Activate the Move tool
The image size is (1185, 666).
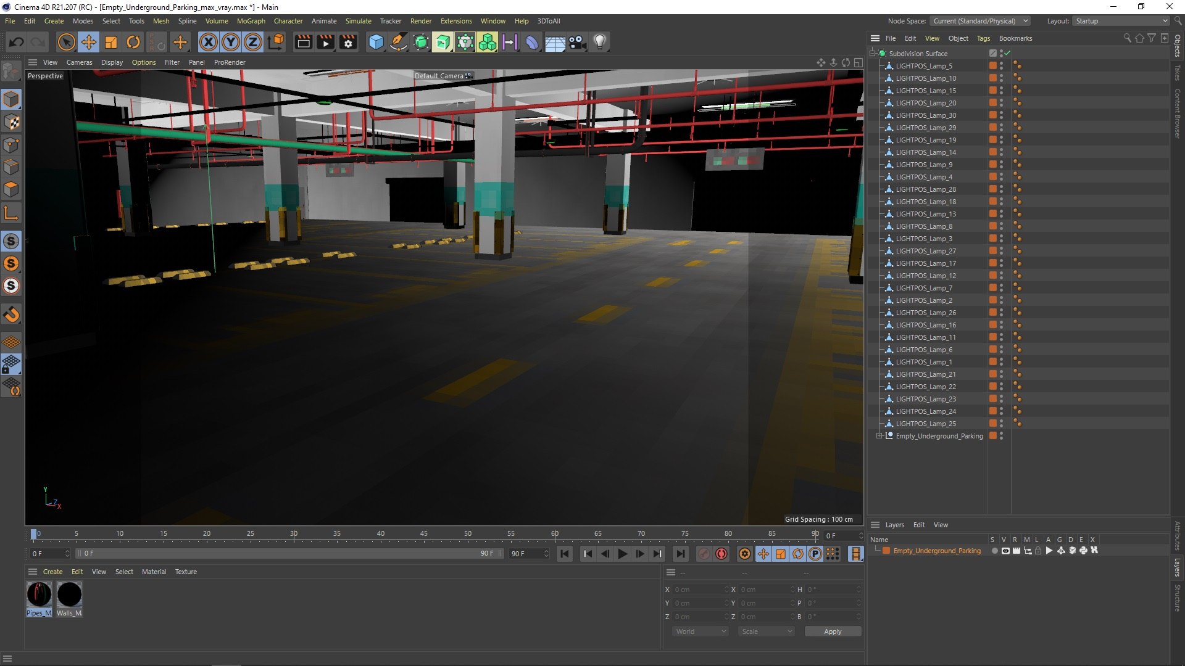[89, 42]
